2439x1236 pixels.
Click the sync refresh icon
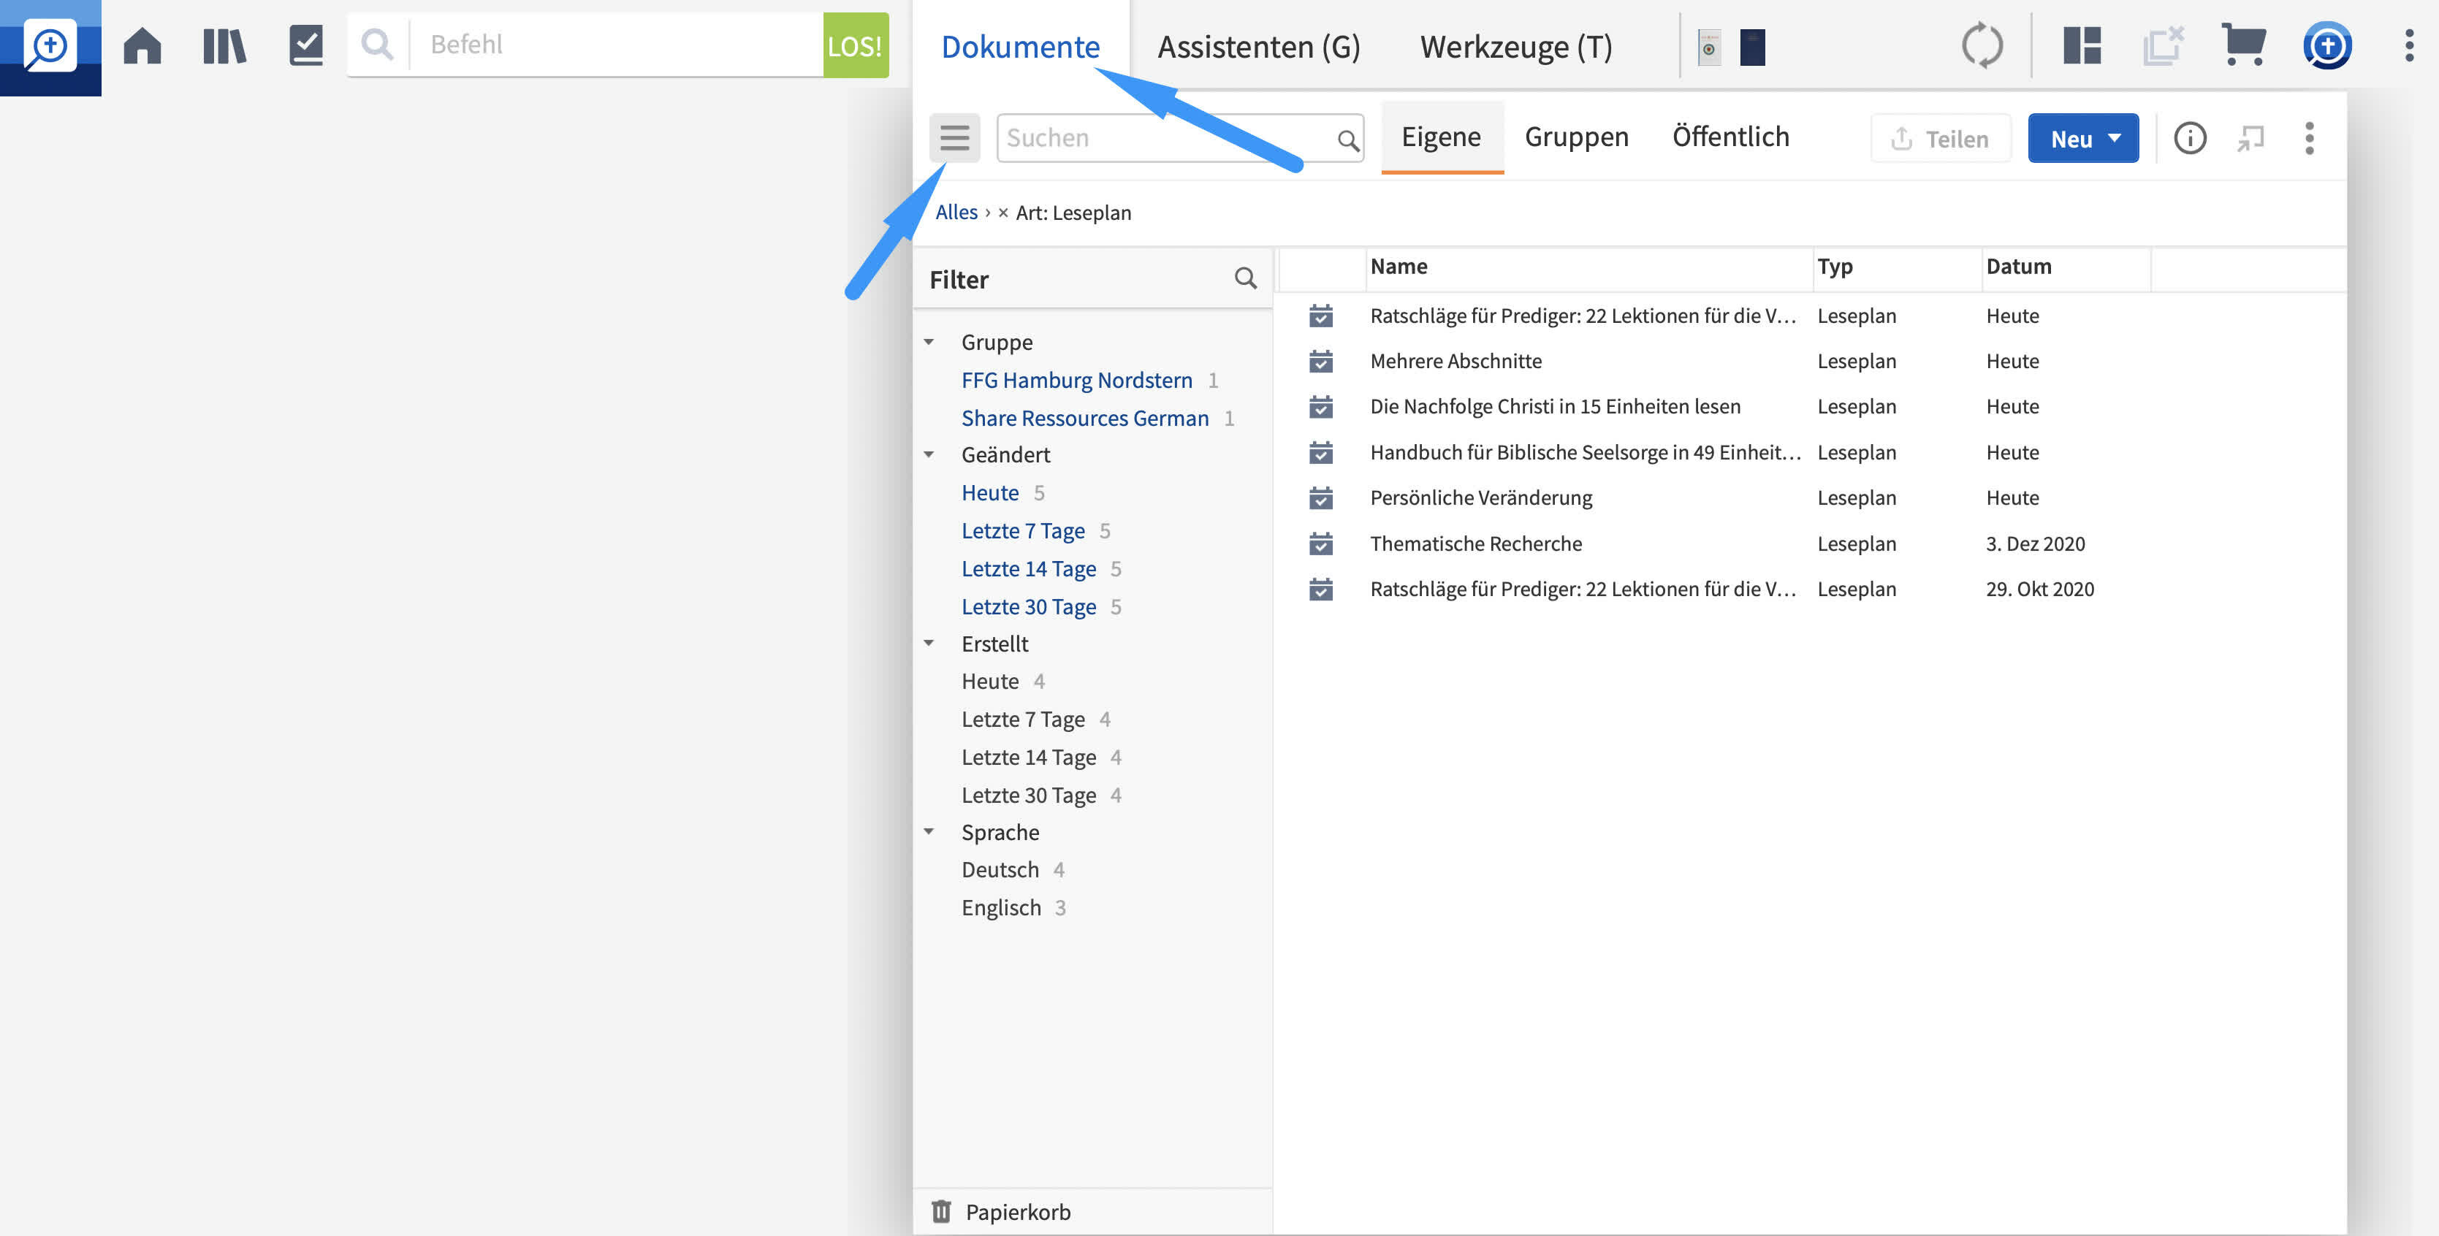[x=1982, y=45]
